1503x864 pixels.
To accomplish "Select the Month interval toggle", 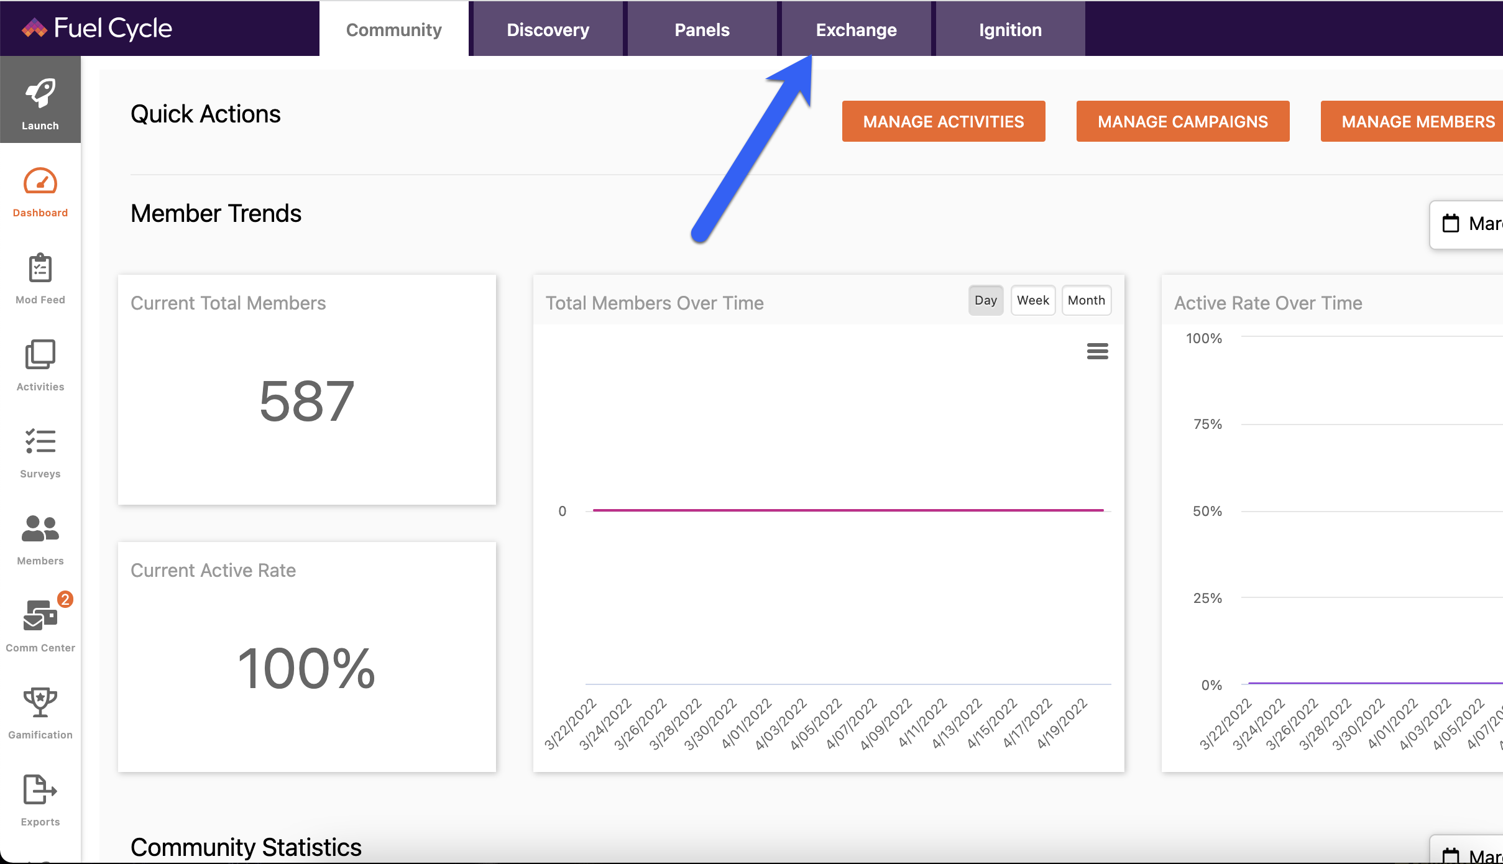I will (1087, 300).
